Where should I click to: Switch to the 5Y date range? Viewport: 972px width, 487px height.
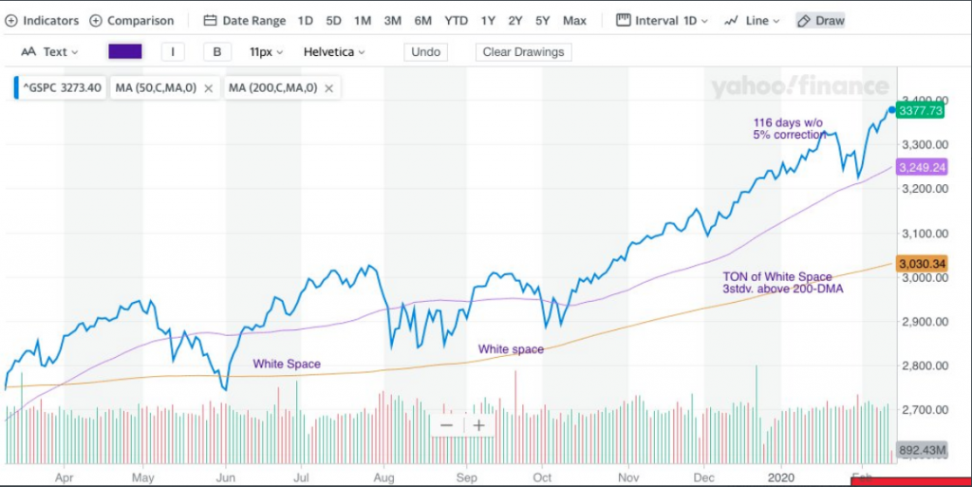(542, 20)
